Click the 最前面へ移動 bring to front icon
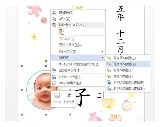This screenshot has width=160, height=127. click(109, 58)
